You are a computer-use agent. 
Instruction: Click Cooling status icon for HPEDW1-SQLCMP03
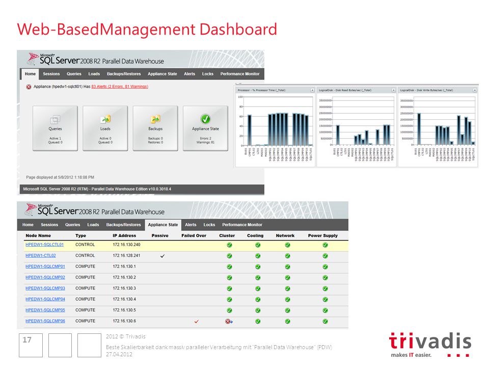(258, 289)
